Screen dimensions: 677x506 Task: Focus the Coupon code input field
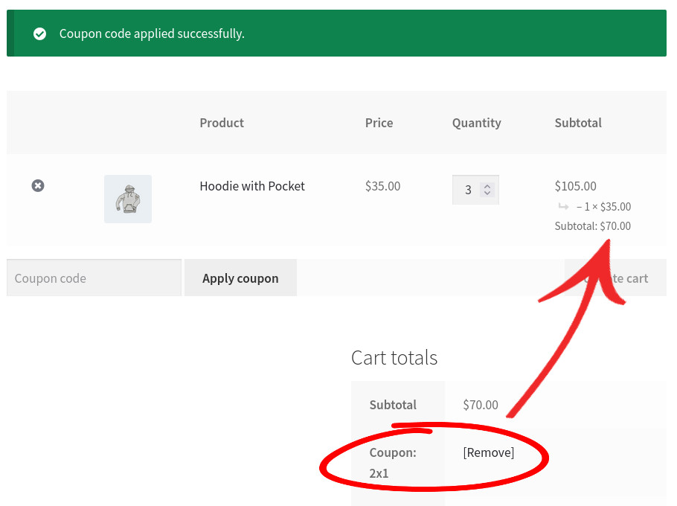click(x=93, y=277)
